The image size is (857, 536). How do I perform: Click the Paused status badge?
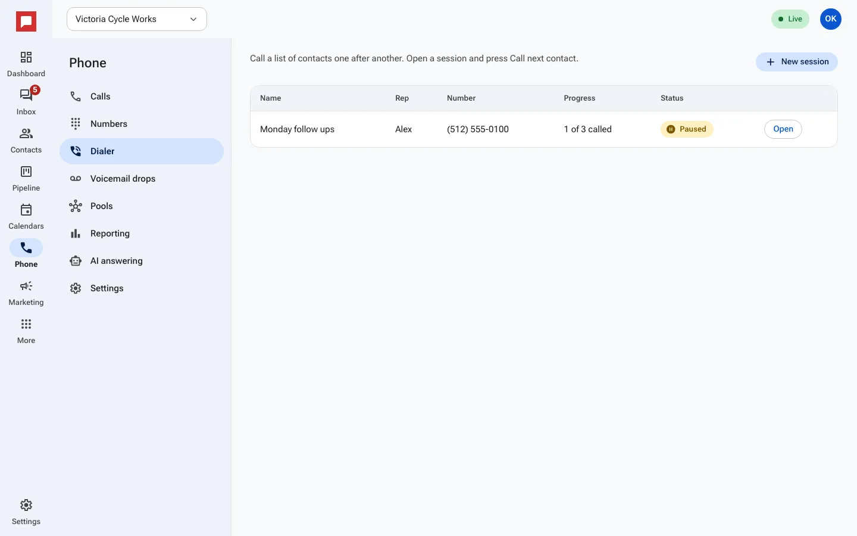coord(687,129)
